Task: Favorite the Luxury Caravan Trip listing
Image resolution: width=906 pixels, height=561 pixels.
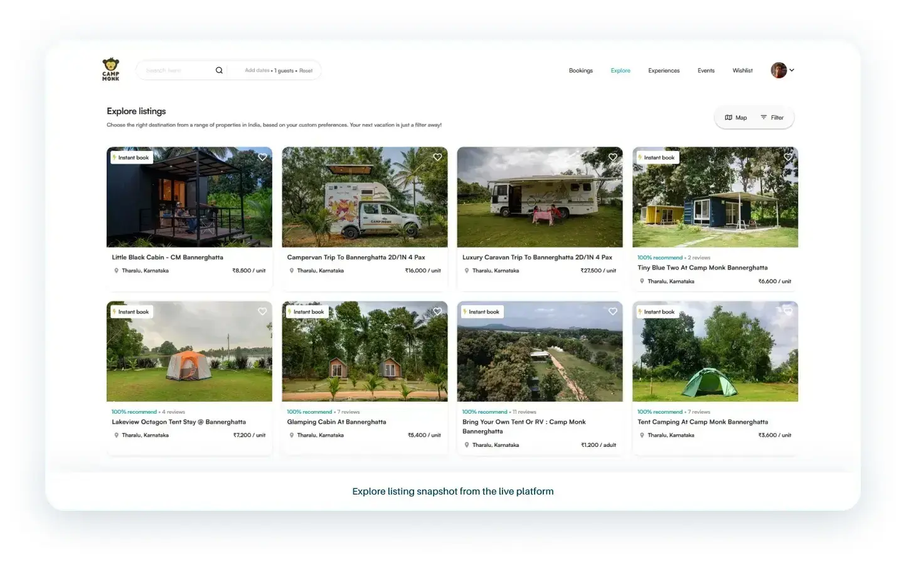Action: [x=612, y=157]
